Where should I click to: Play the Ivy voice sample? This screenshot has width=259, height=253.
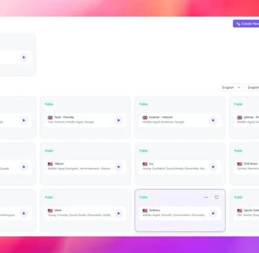(213, 167)
